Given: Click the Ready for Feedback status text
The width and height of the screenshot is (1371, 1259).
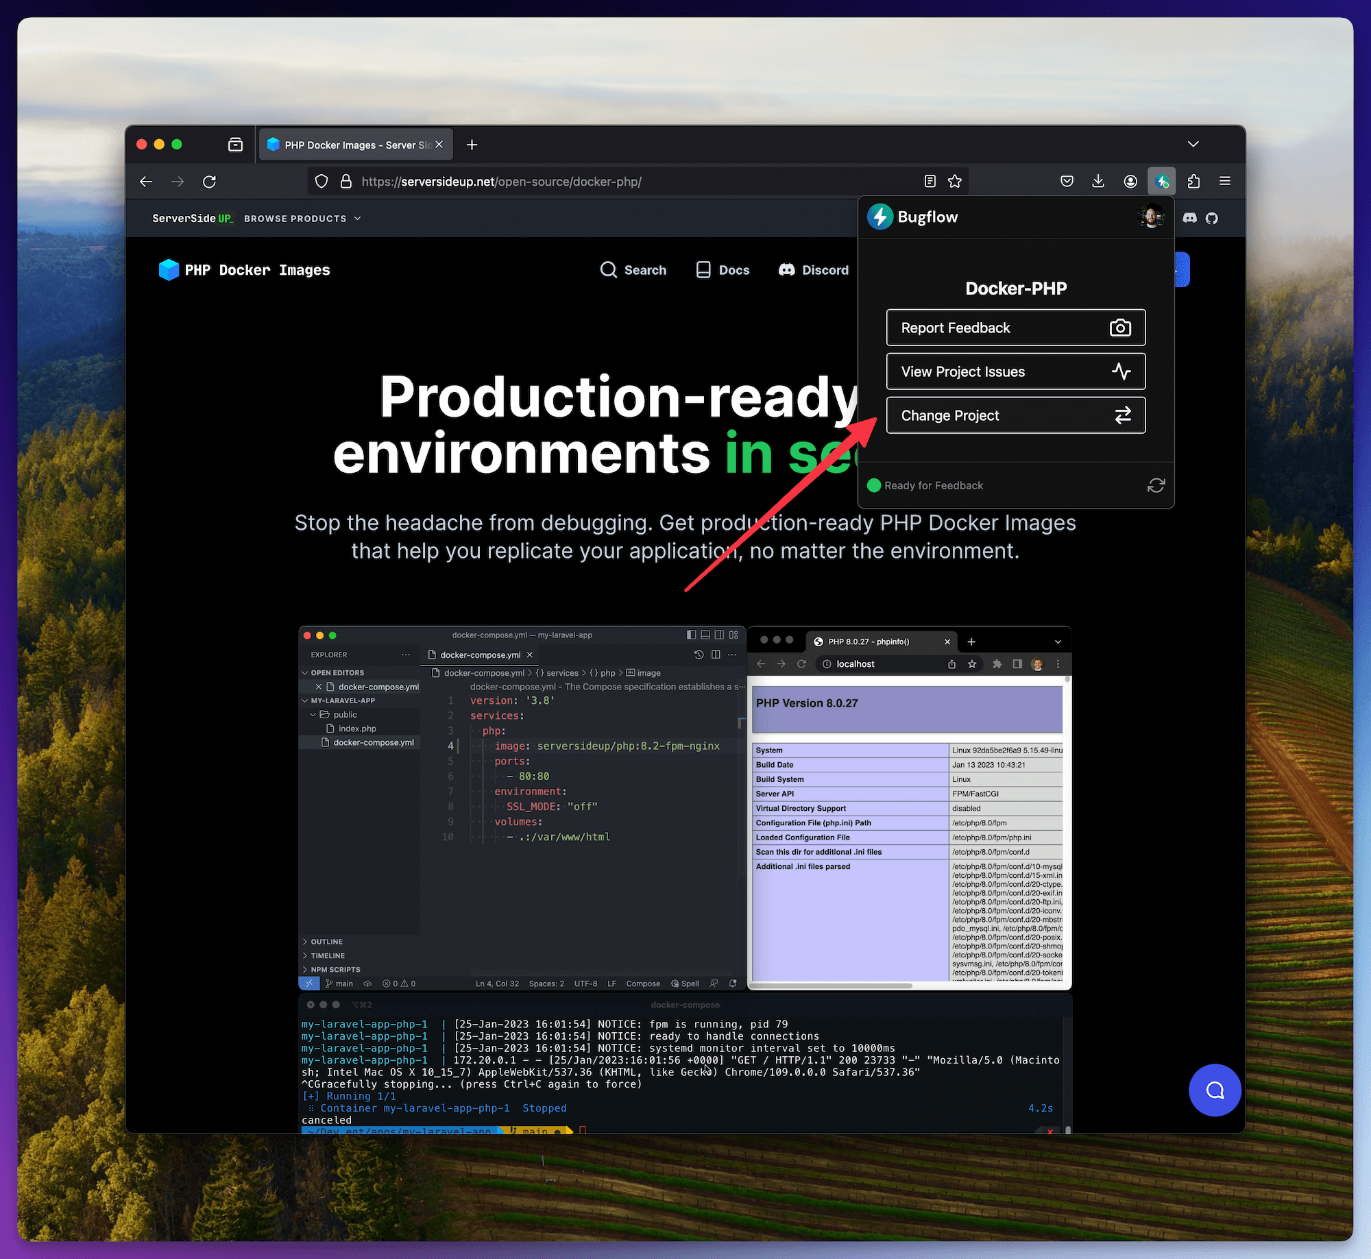Looking at the screenshot, I should pos(933,485).
